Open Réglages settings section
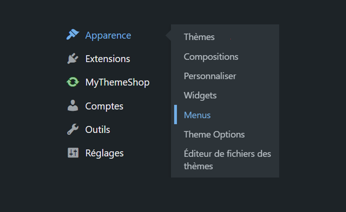This screenshot has height=212, width=346. click(104, 153)
